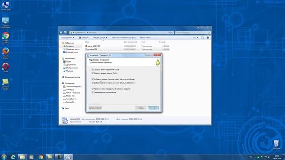This screenshot has width=285, height=160.
Task: Select Видео library
Action: click(x=67, y=62)
